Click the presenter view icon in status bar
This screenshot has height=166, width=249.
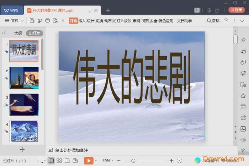75,161
